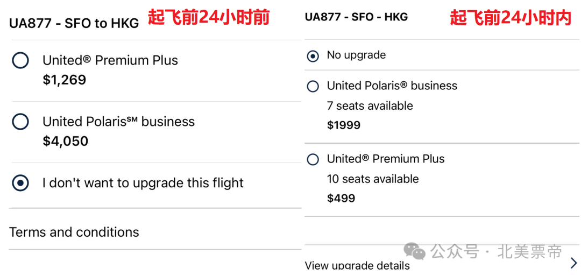Click the "UA877 - SFO - HKG" heading
Viewport: 581px width, 275px height.
point(356,17)
